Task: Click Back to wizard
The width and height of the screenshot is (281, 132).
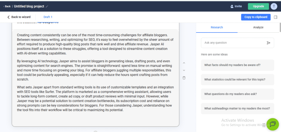Action: point(19,17)
